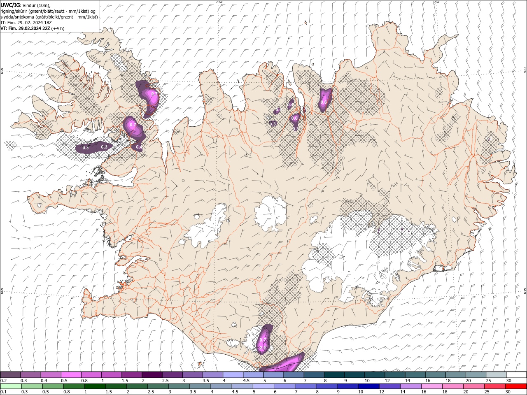Screen dimensions: 527x395
Task: Click the light lavender 4 mm snow swatch
Action: 233,375
